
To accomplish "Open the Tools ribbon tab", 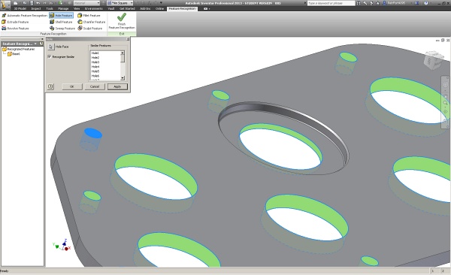I will 50,8.
